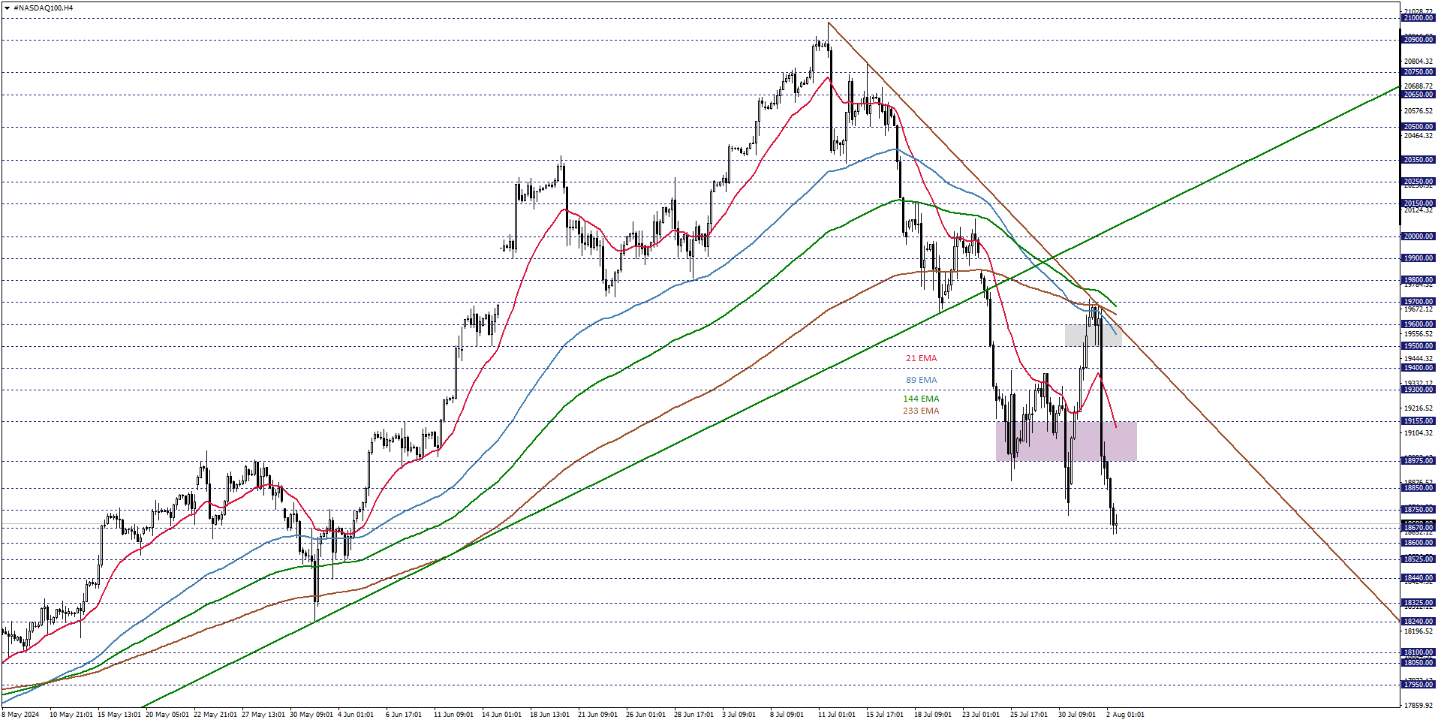Click the 19900.00 price level label

[1418, 258]
